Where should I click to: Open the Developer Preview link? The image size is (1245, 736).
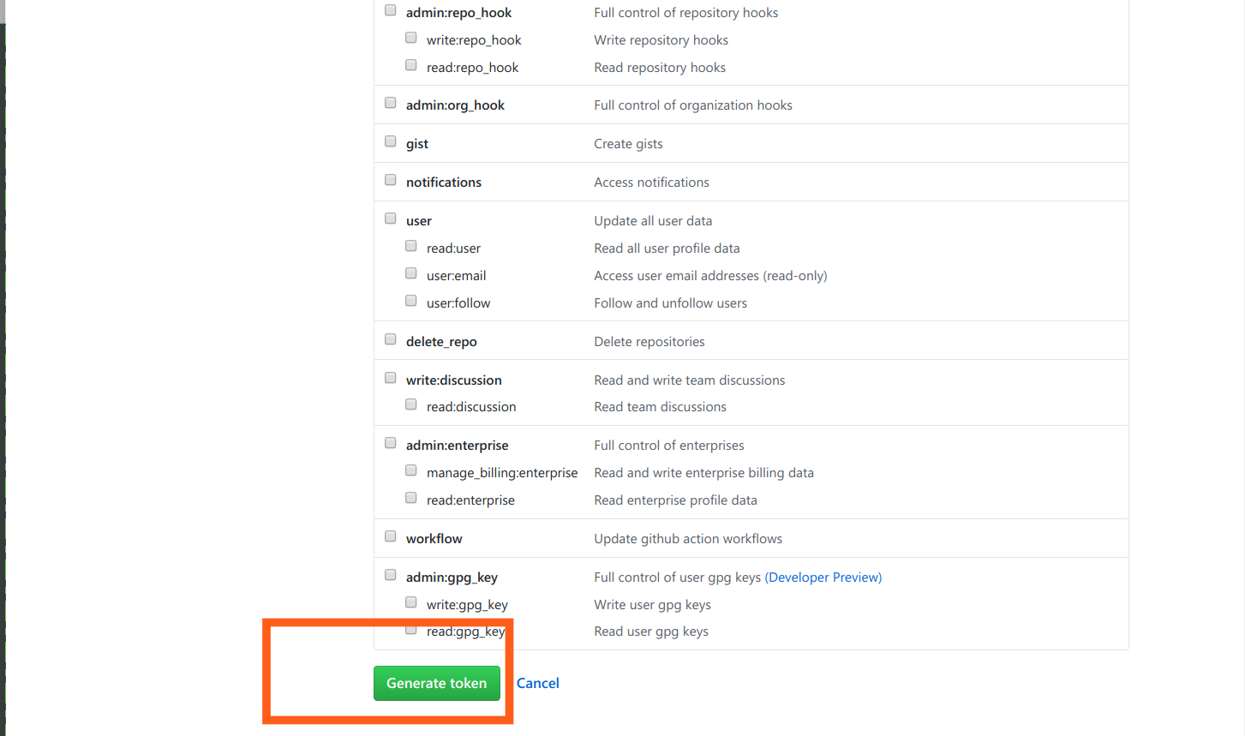point(823,577)
